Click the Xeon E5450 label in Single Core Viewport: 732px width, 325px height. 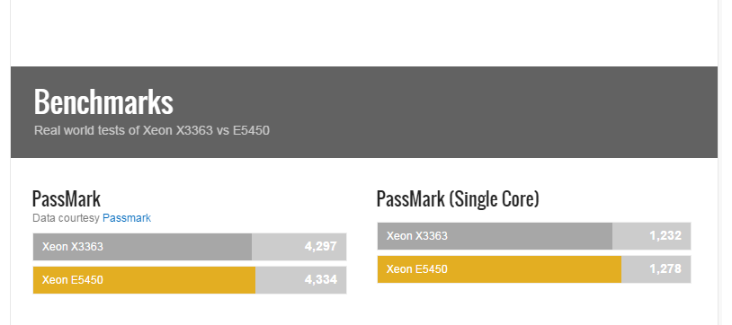417,269
